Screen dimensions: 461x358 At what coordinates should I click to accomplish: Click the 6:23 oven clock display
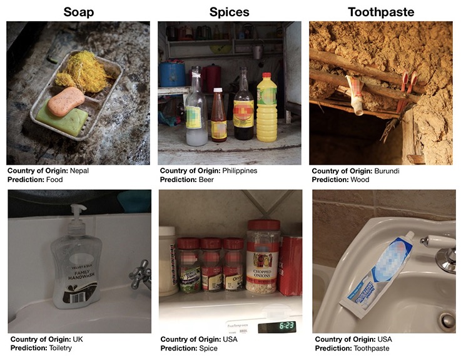click(277, 327)
